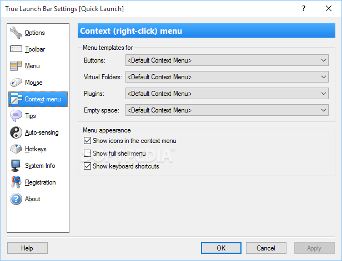This screenshot has width=342, height=261.
Task: Click the Cancel button
Action: pyautogui.click(x=266, y=248)
